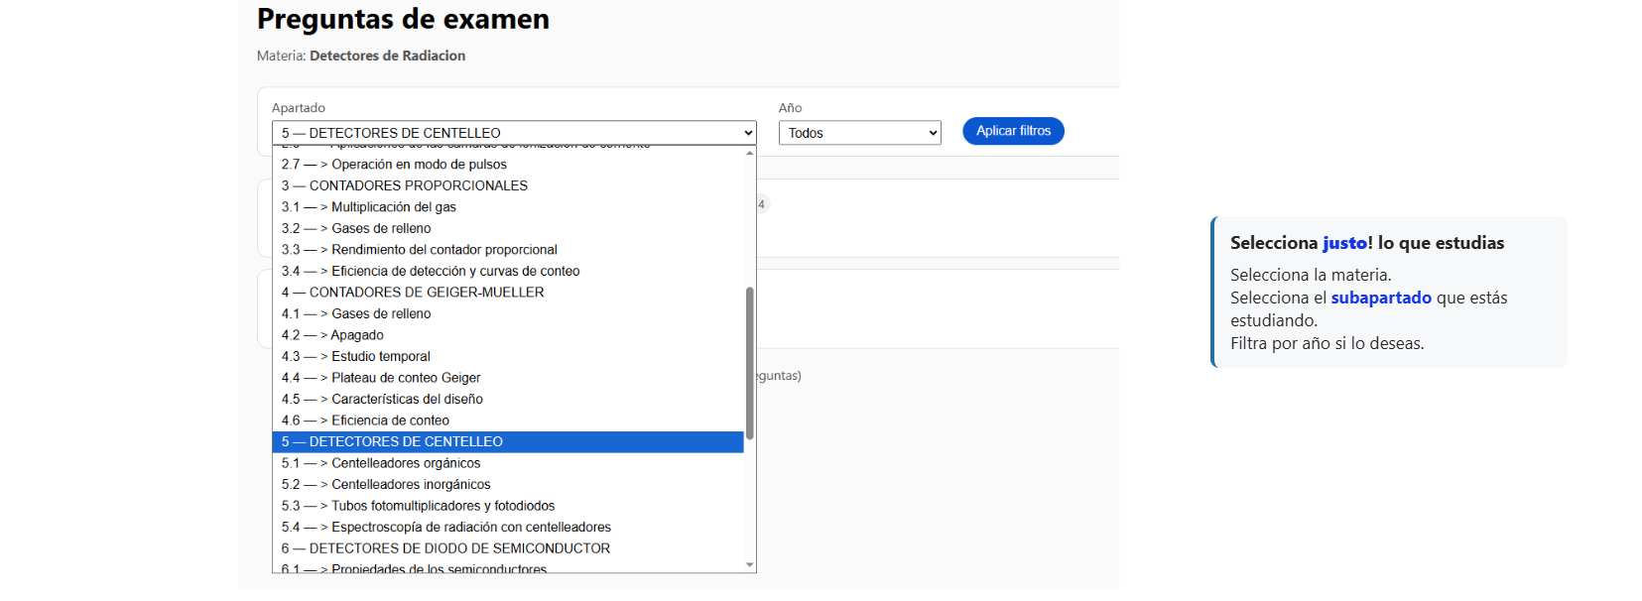Open the Año dropdown showing Todos
This screenshot has height=601, width=1642.
[859, 133]
